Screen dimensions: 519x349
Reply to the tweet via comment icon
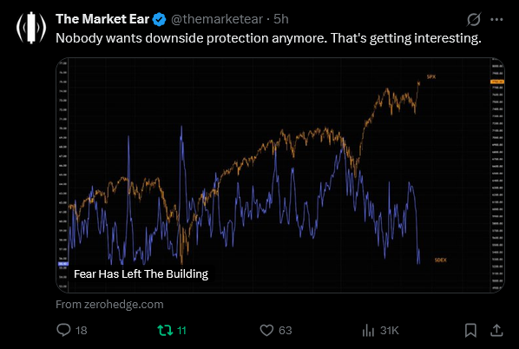pyautogui.click(x=63, y=330)
